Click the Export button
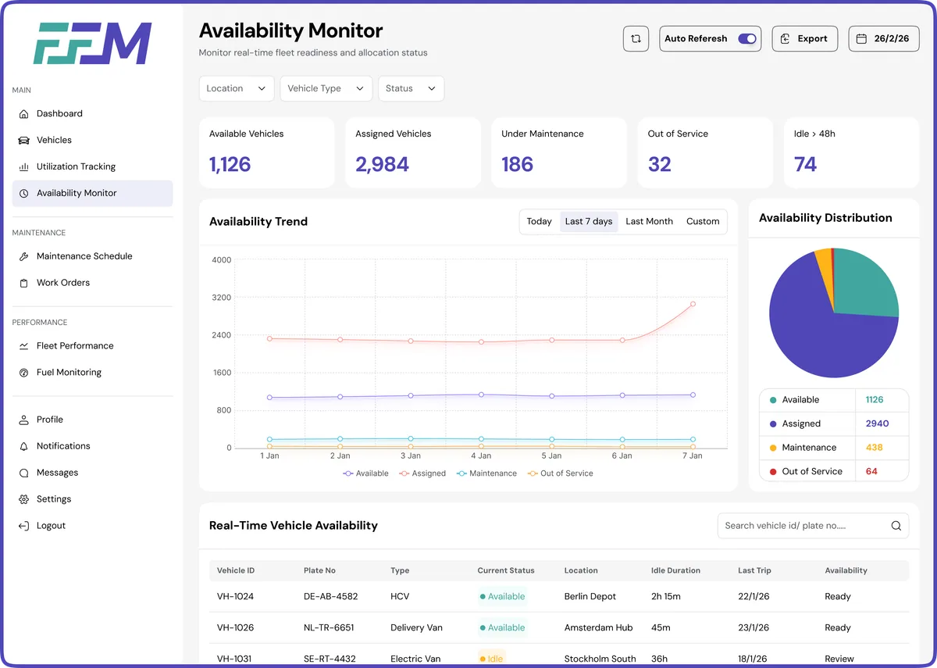 pos(804,38)
